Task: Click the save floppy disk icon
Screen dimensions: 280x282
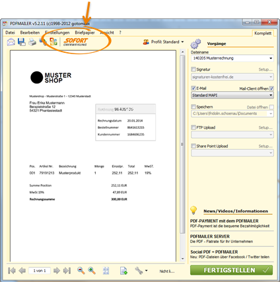Action: coord(22,42)
